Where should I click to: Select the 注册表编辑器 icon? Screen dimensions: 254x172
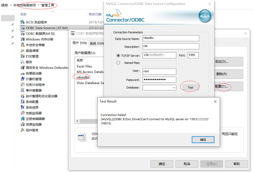click(23, 119)
